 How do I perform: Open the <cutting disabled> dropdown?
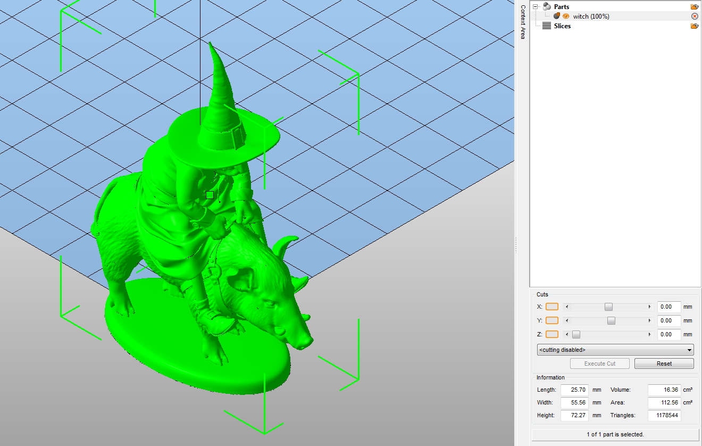point(615,350)
